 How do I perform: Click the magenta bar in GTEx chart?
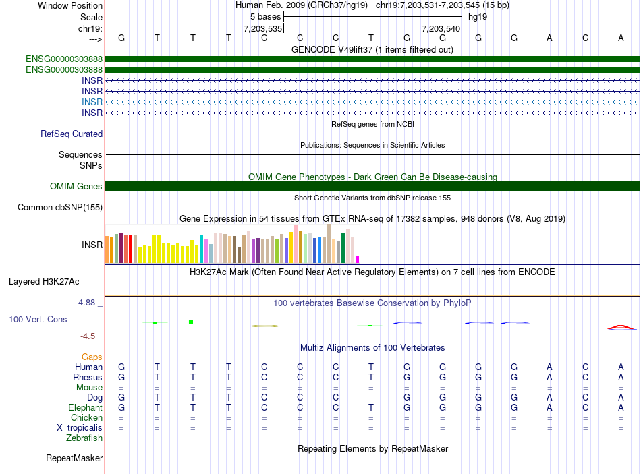click(x=358, y=259)
